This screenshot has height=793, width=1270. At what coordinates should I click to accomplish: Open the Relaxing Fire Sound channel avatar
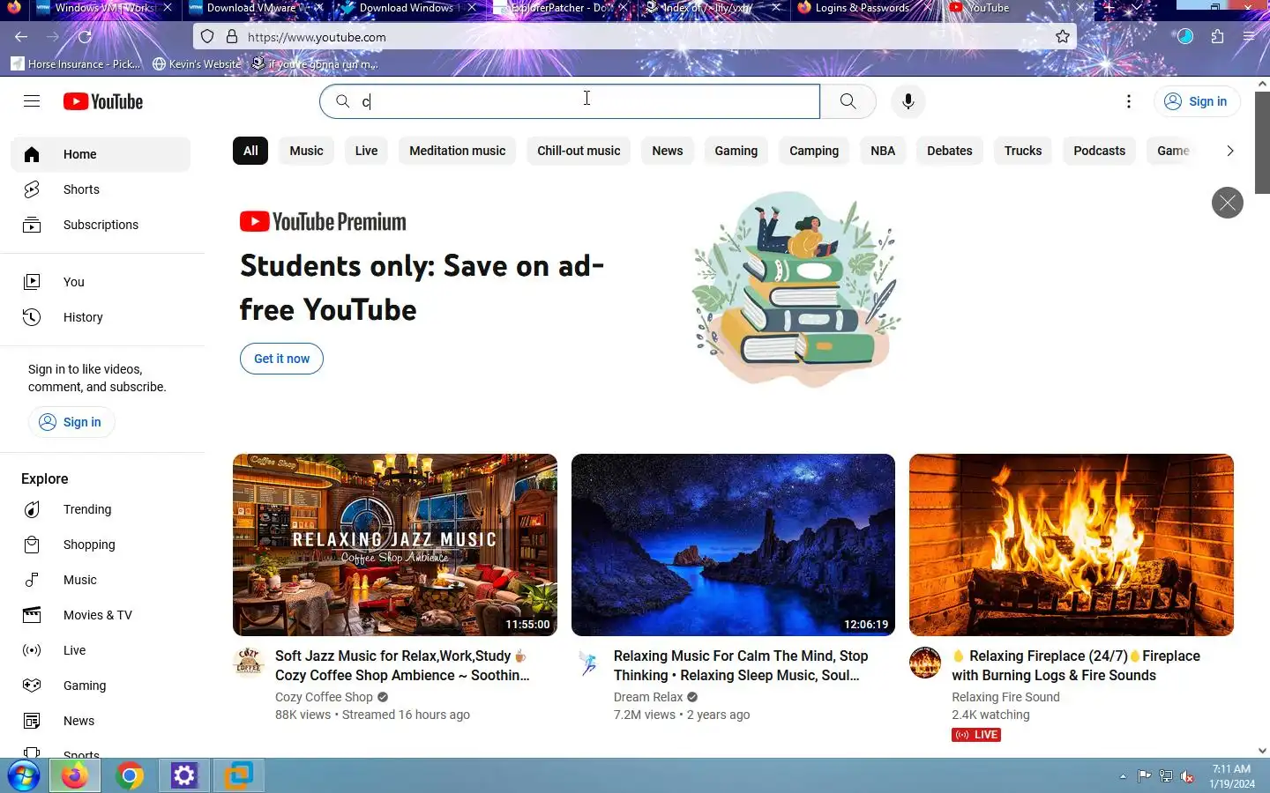pos(925,663)
